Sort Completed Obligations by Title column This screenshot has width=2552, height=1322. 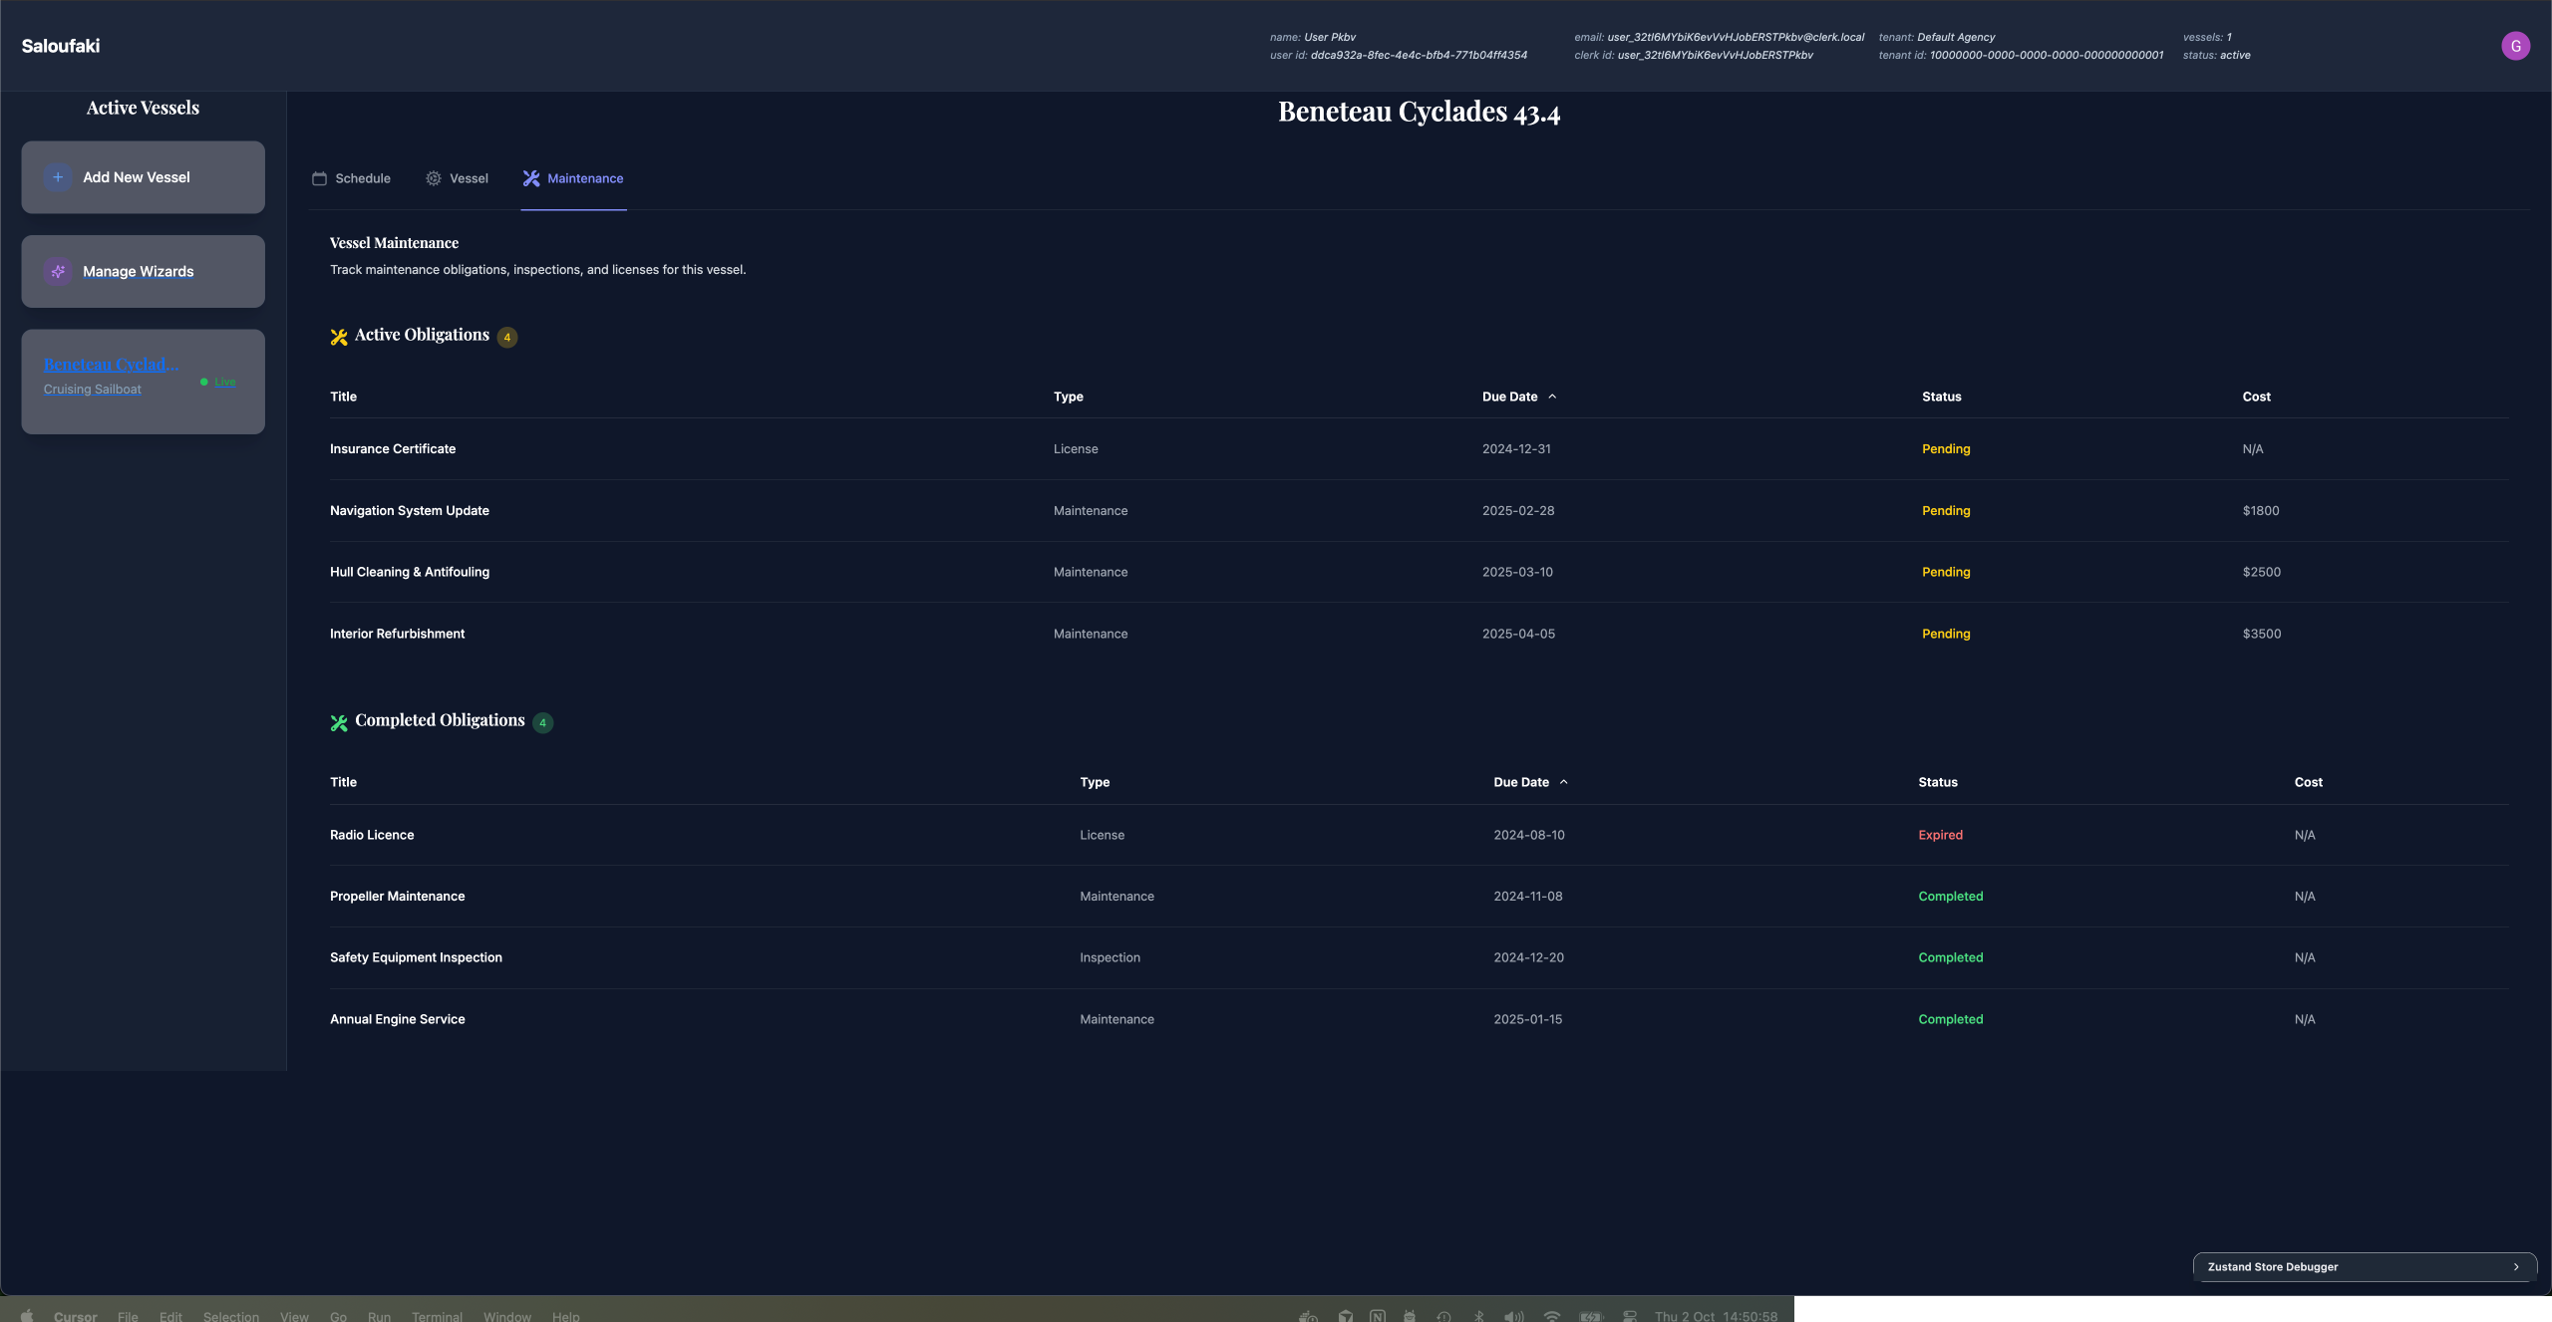(343, 782)
